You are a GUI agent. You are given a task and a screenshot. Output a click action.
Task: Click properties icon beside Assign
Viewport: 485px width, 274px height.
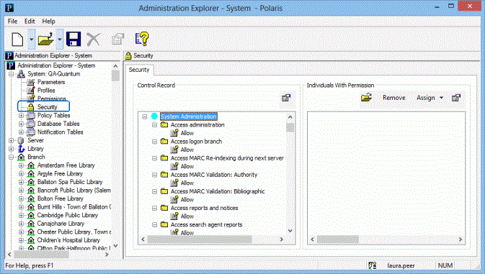(x=456, y=98)
